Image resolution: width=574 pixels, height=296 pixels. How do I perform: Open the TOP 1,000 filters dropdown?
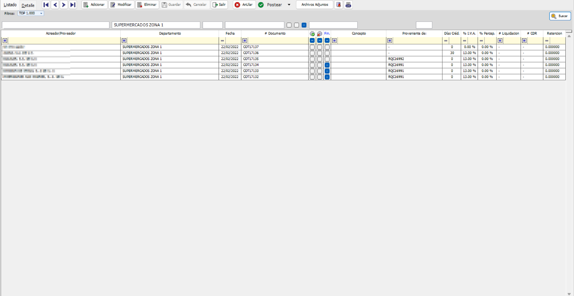click(x=41, y=13)
